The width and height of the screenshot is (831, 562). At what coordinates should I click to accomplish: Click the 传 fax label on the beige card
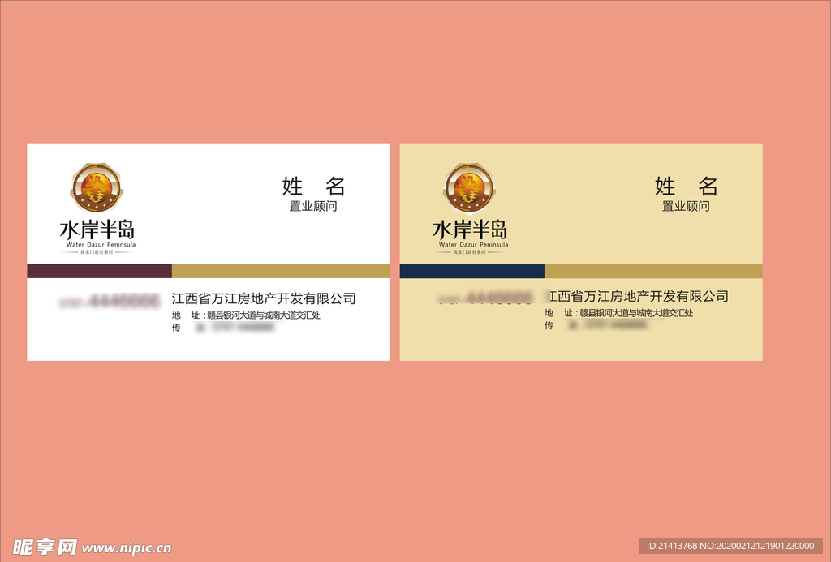[549, 326]
